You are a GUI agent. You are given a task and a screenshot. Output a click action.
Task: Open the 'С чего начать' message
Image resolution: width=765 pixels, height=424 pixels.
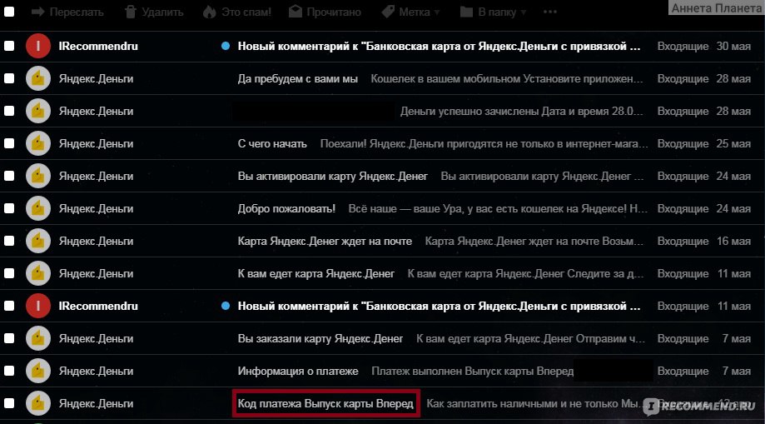tap(272, 143)
